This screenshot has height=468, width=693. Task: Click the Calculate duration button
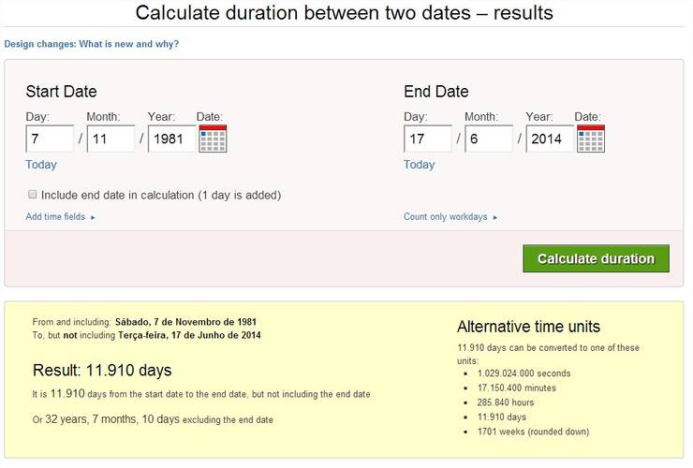(x=596, y=258)
